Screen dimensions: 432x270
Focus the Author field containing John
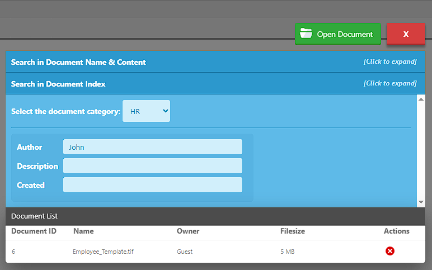point(152,147)
